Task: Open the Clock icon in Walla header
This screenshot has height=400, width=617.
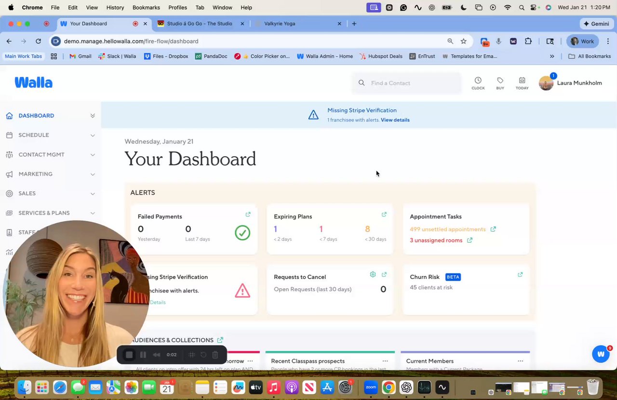Action: coord(478,83)
